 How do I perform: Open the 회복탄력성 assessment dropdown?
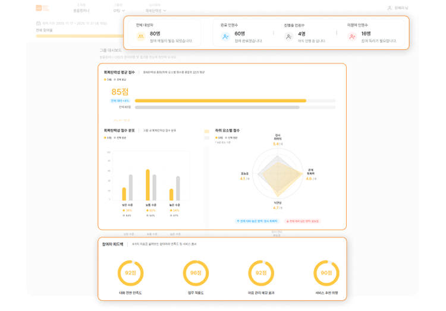click(156, 11)
